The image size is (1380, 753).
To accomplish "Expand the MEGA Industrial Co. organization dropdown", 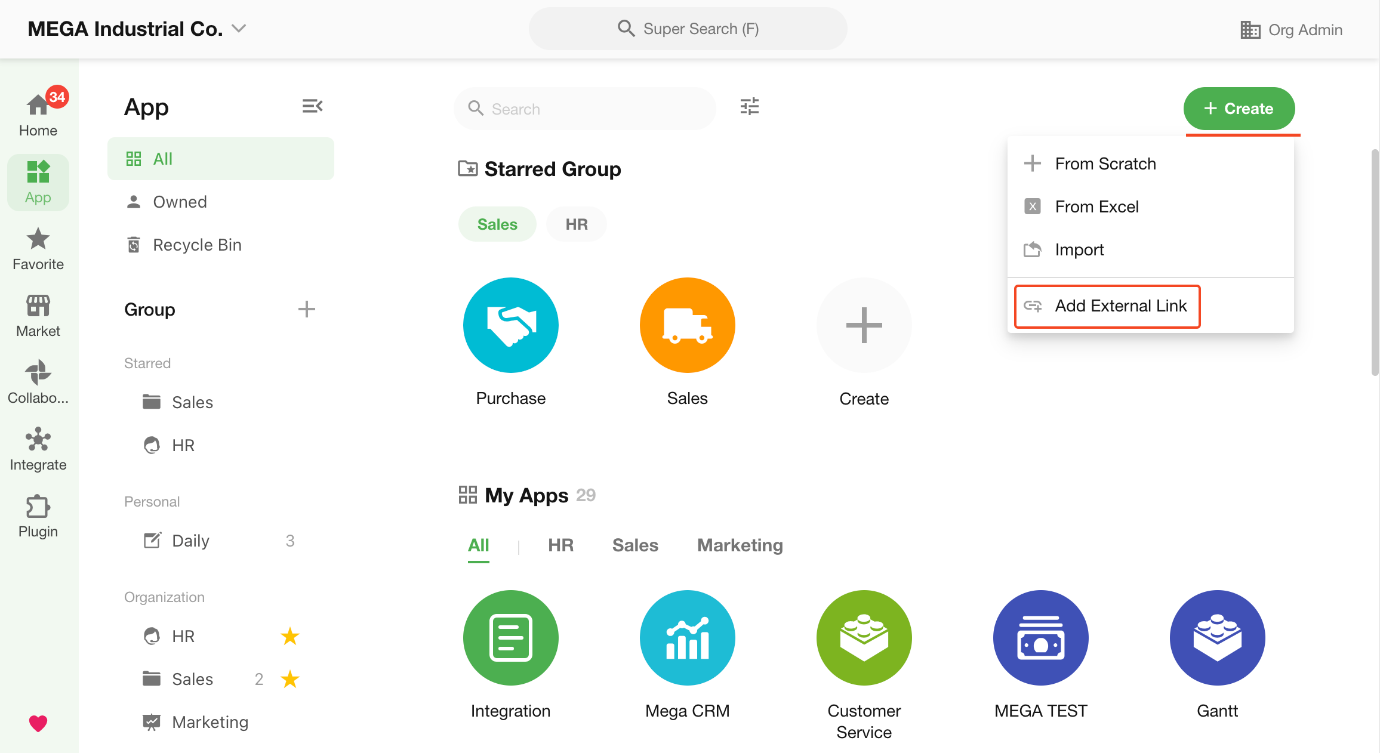I will [239, 29].
